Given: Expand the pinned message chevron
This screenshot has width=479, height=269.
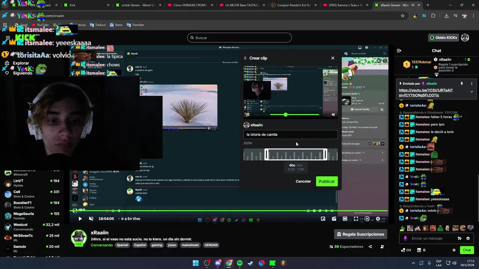Looking at the screenshot, I should [472, 92].
